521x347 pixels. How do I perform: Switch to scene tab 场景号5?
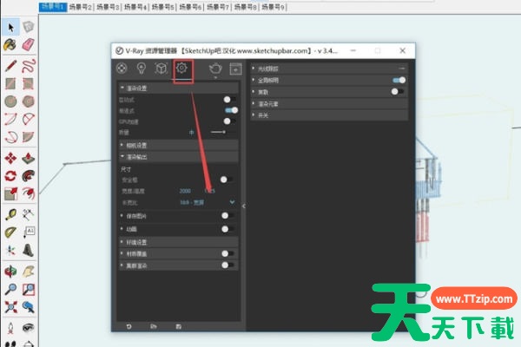(163, 7)
